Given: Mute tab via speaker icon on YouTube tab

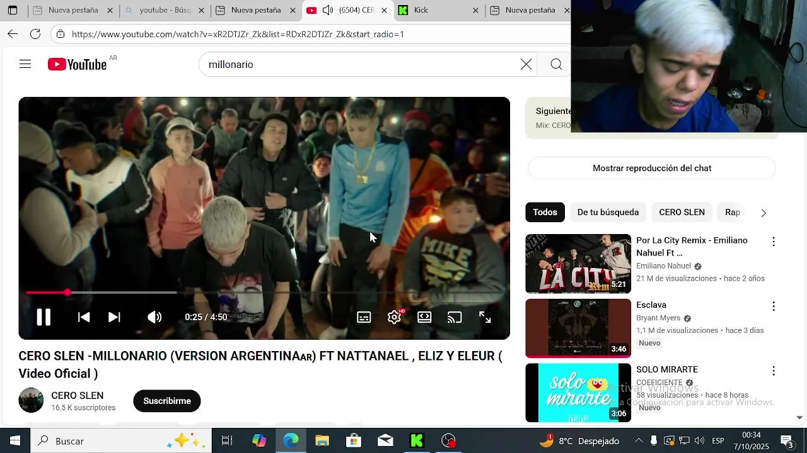Looking at the screenshot, I should 328,10.
